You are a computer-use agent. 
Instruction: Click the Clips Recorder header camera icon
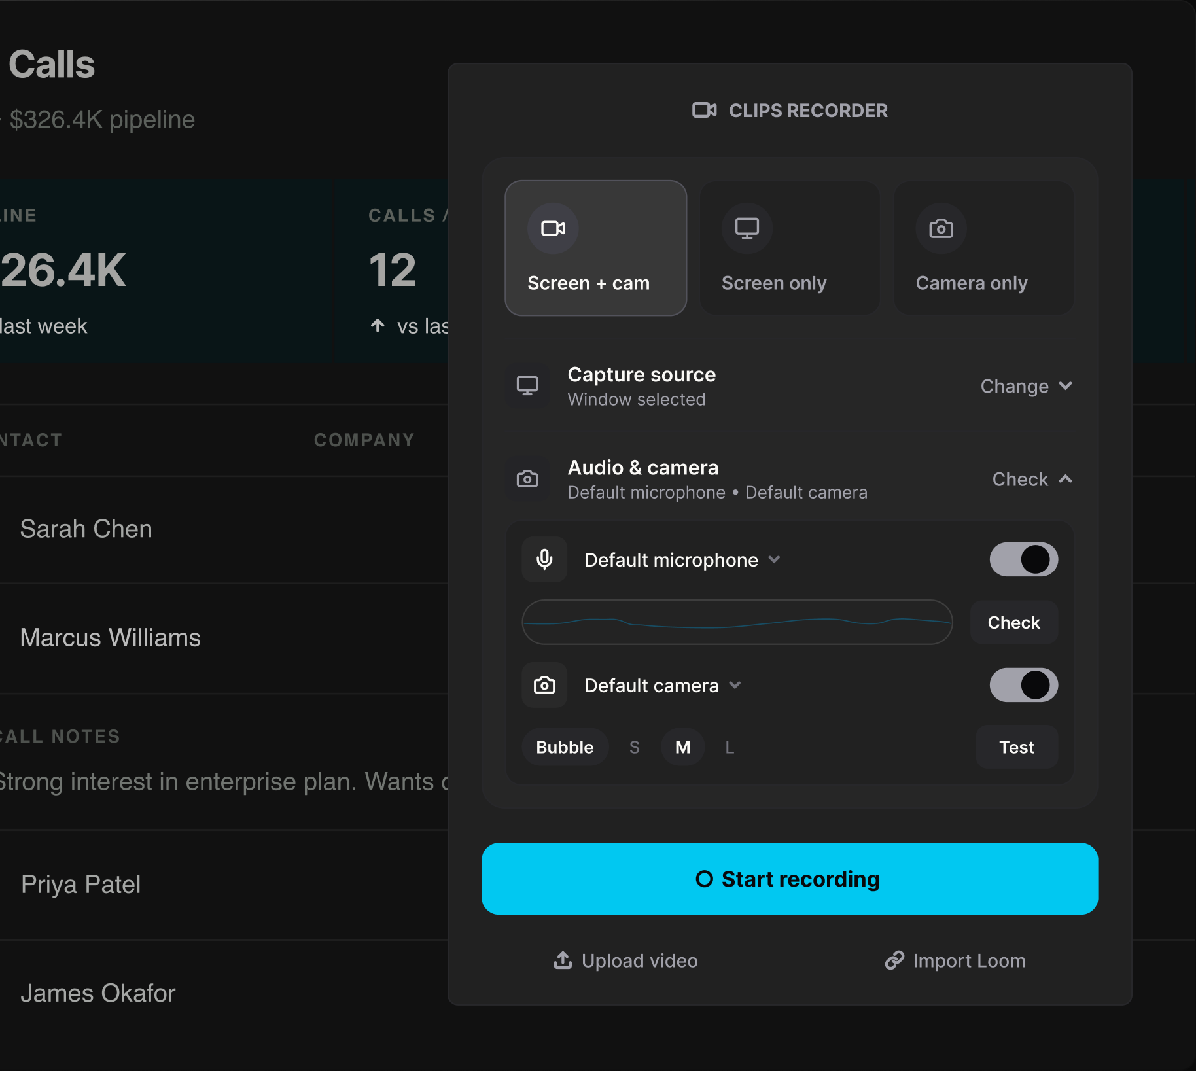coord(705,111)
